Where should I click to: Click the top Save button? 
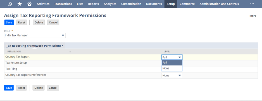pos(9,22)
